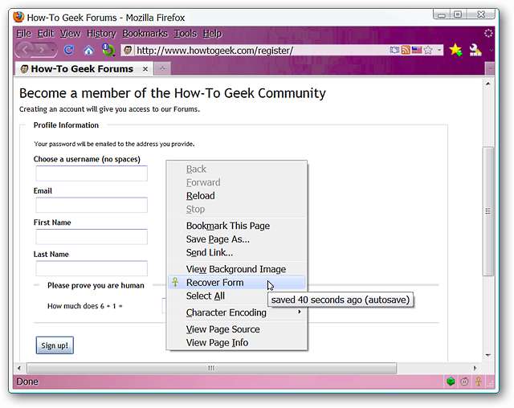The height and width of the screenshot is (408, 514).
Task: Click the horizontal scrollbar right arrow
Action: tap(475, 369)
